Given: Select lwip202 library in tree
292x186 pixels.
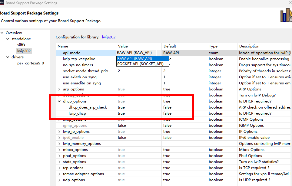Looking at the screenshot, I should pyautogui.click(x=24, y=51).
